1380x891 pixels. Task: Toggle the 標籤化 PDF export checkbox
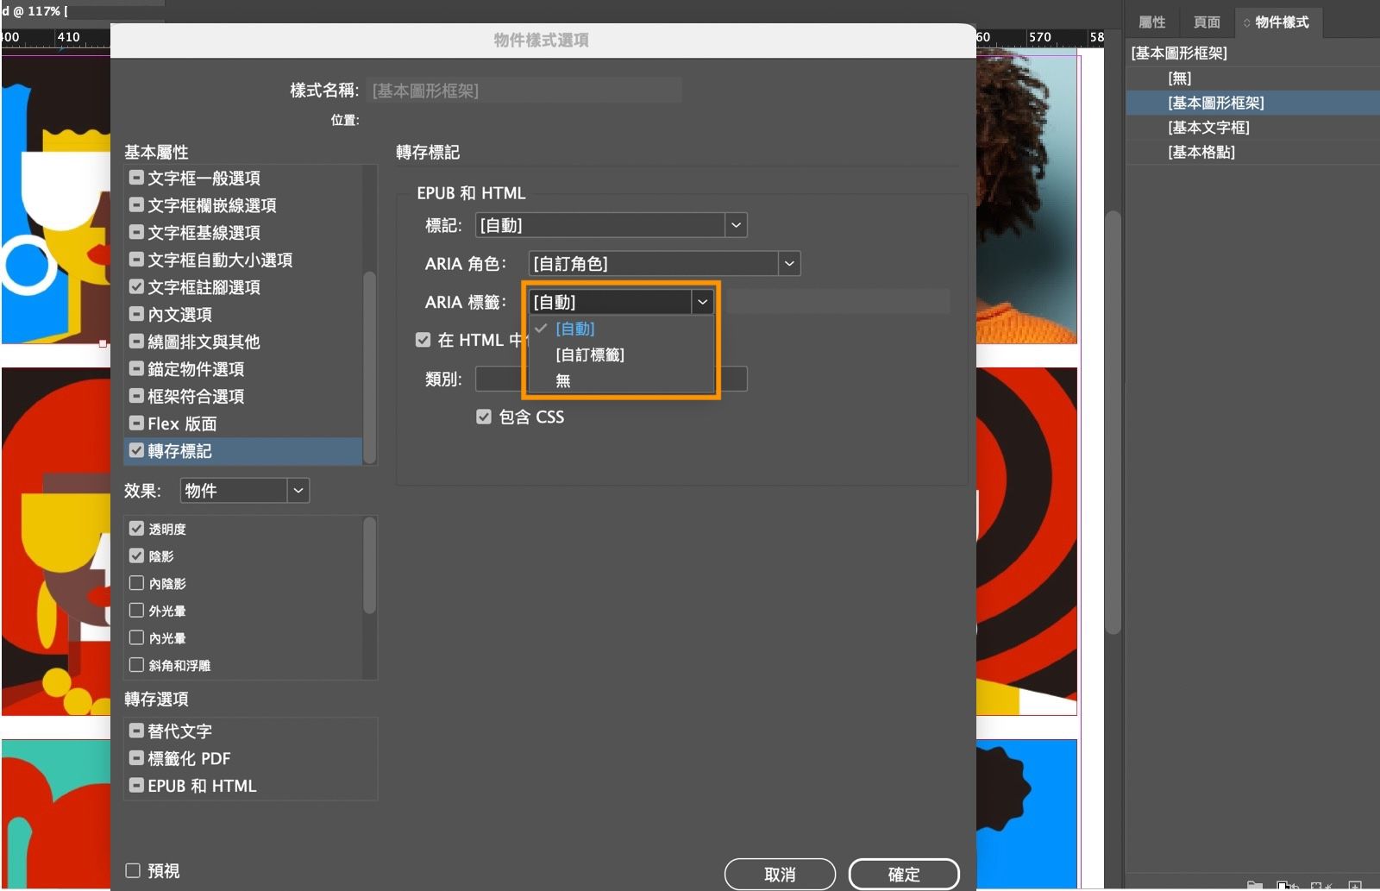click(x=136, y=758)
